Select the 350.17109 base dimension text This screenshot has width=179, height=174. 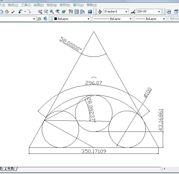pos(94,151)
